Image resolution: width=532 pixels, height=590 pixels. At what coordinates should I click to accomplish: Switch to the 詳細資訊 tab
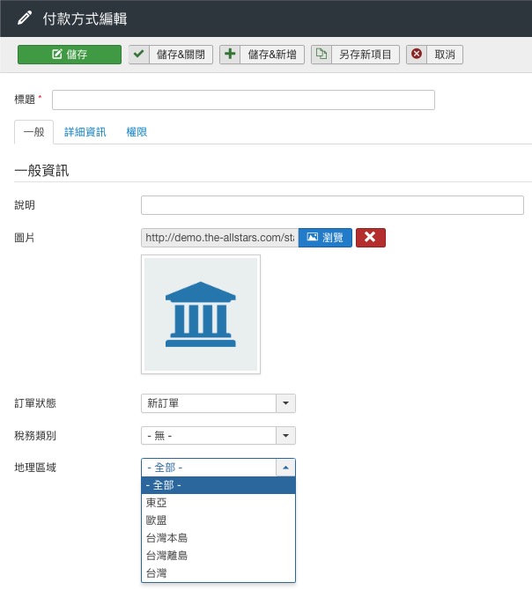(x=85, y=132)
